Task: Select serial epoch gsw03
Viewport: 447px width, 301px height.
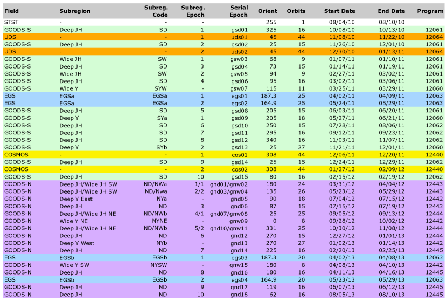Action: pyautogui.click(x=239, y=59)
